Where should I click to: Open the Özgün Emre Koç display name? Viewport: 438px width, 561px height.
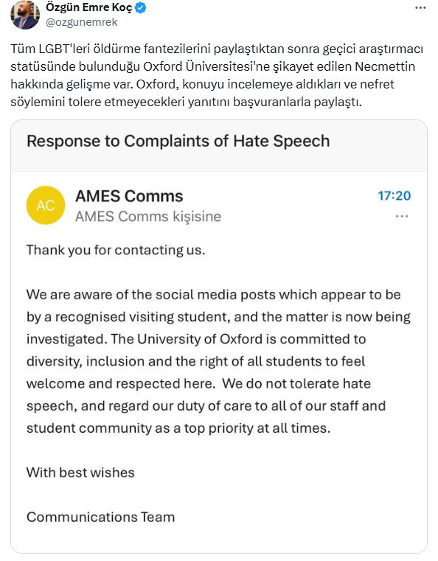(88, 7)
